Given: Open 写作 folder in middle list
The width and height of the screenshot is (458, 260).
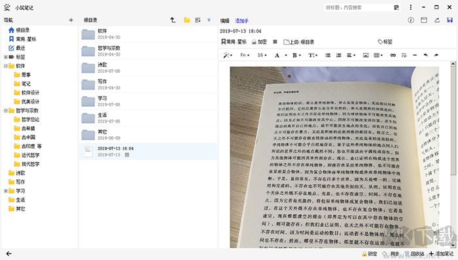Looking at the screenshot, I should click(148, 84).
